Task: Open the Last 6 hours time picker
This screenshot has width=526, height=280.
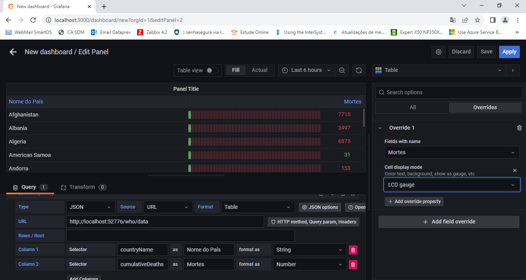Action: (x=307, y=70)
